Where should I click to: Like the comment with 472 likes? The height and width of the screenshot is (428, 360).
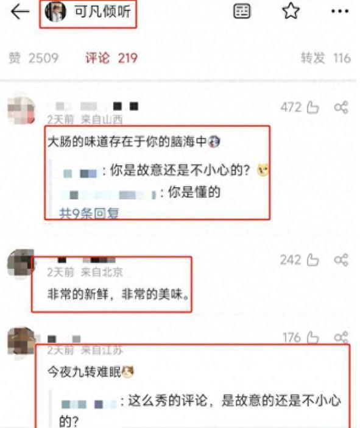click(x=312, y=107)
